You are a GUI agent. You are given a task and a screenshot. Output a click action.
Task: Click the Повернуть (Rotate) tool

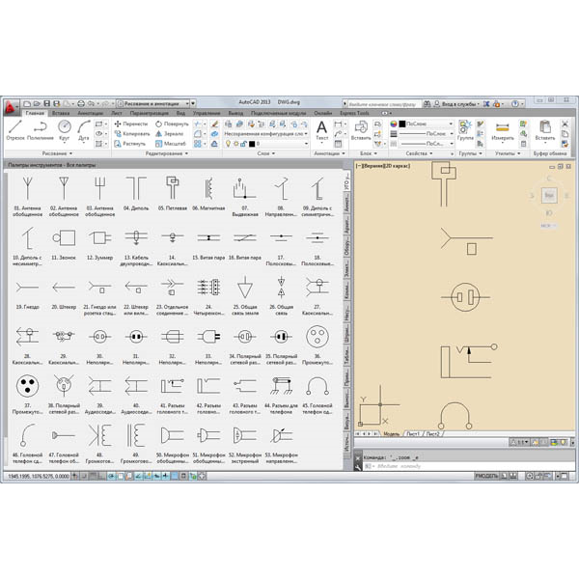172,124
